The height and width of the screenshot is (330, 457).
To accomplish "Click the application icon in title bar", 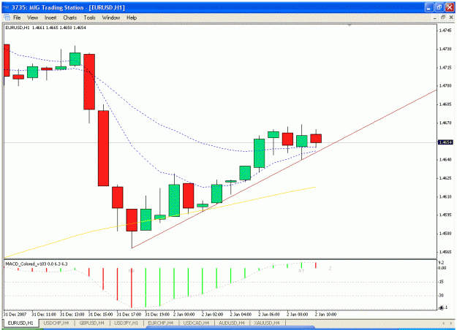I will [x=7, y=7].
